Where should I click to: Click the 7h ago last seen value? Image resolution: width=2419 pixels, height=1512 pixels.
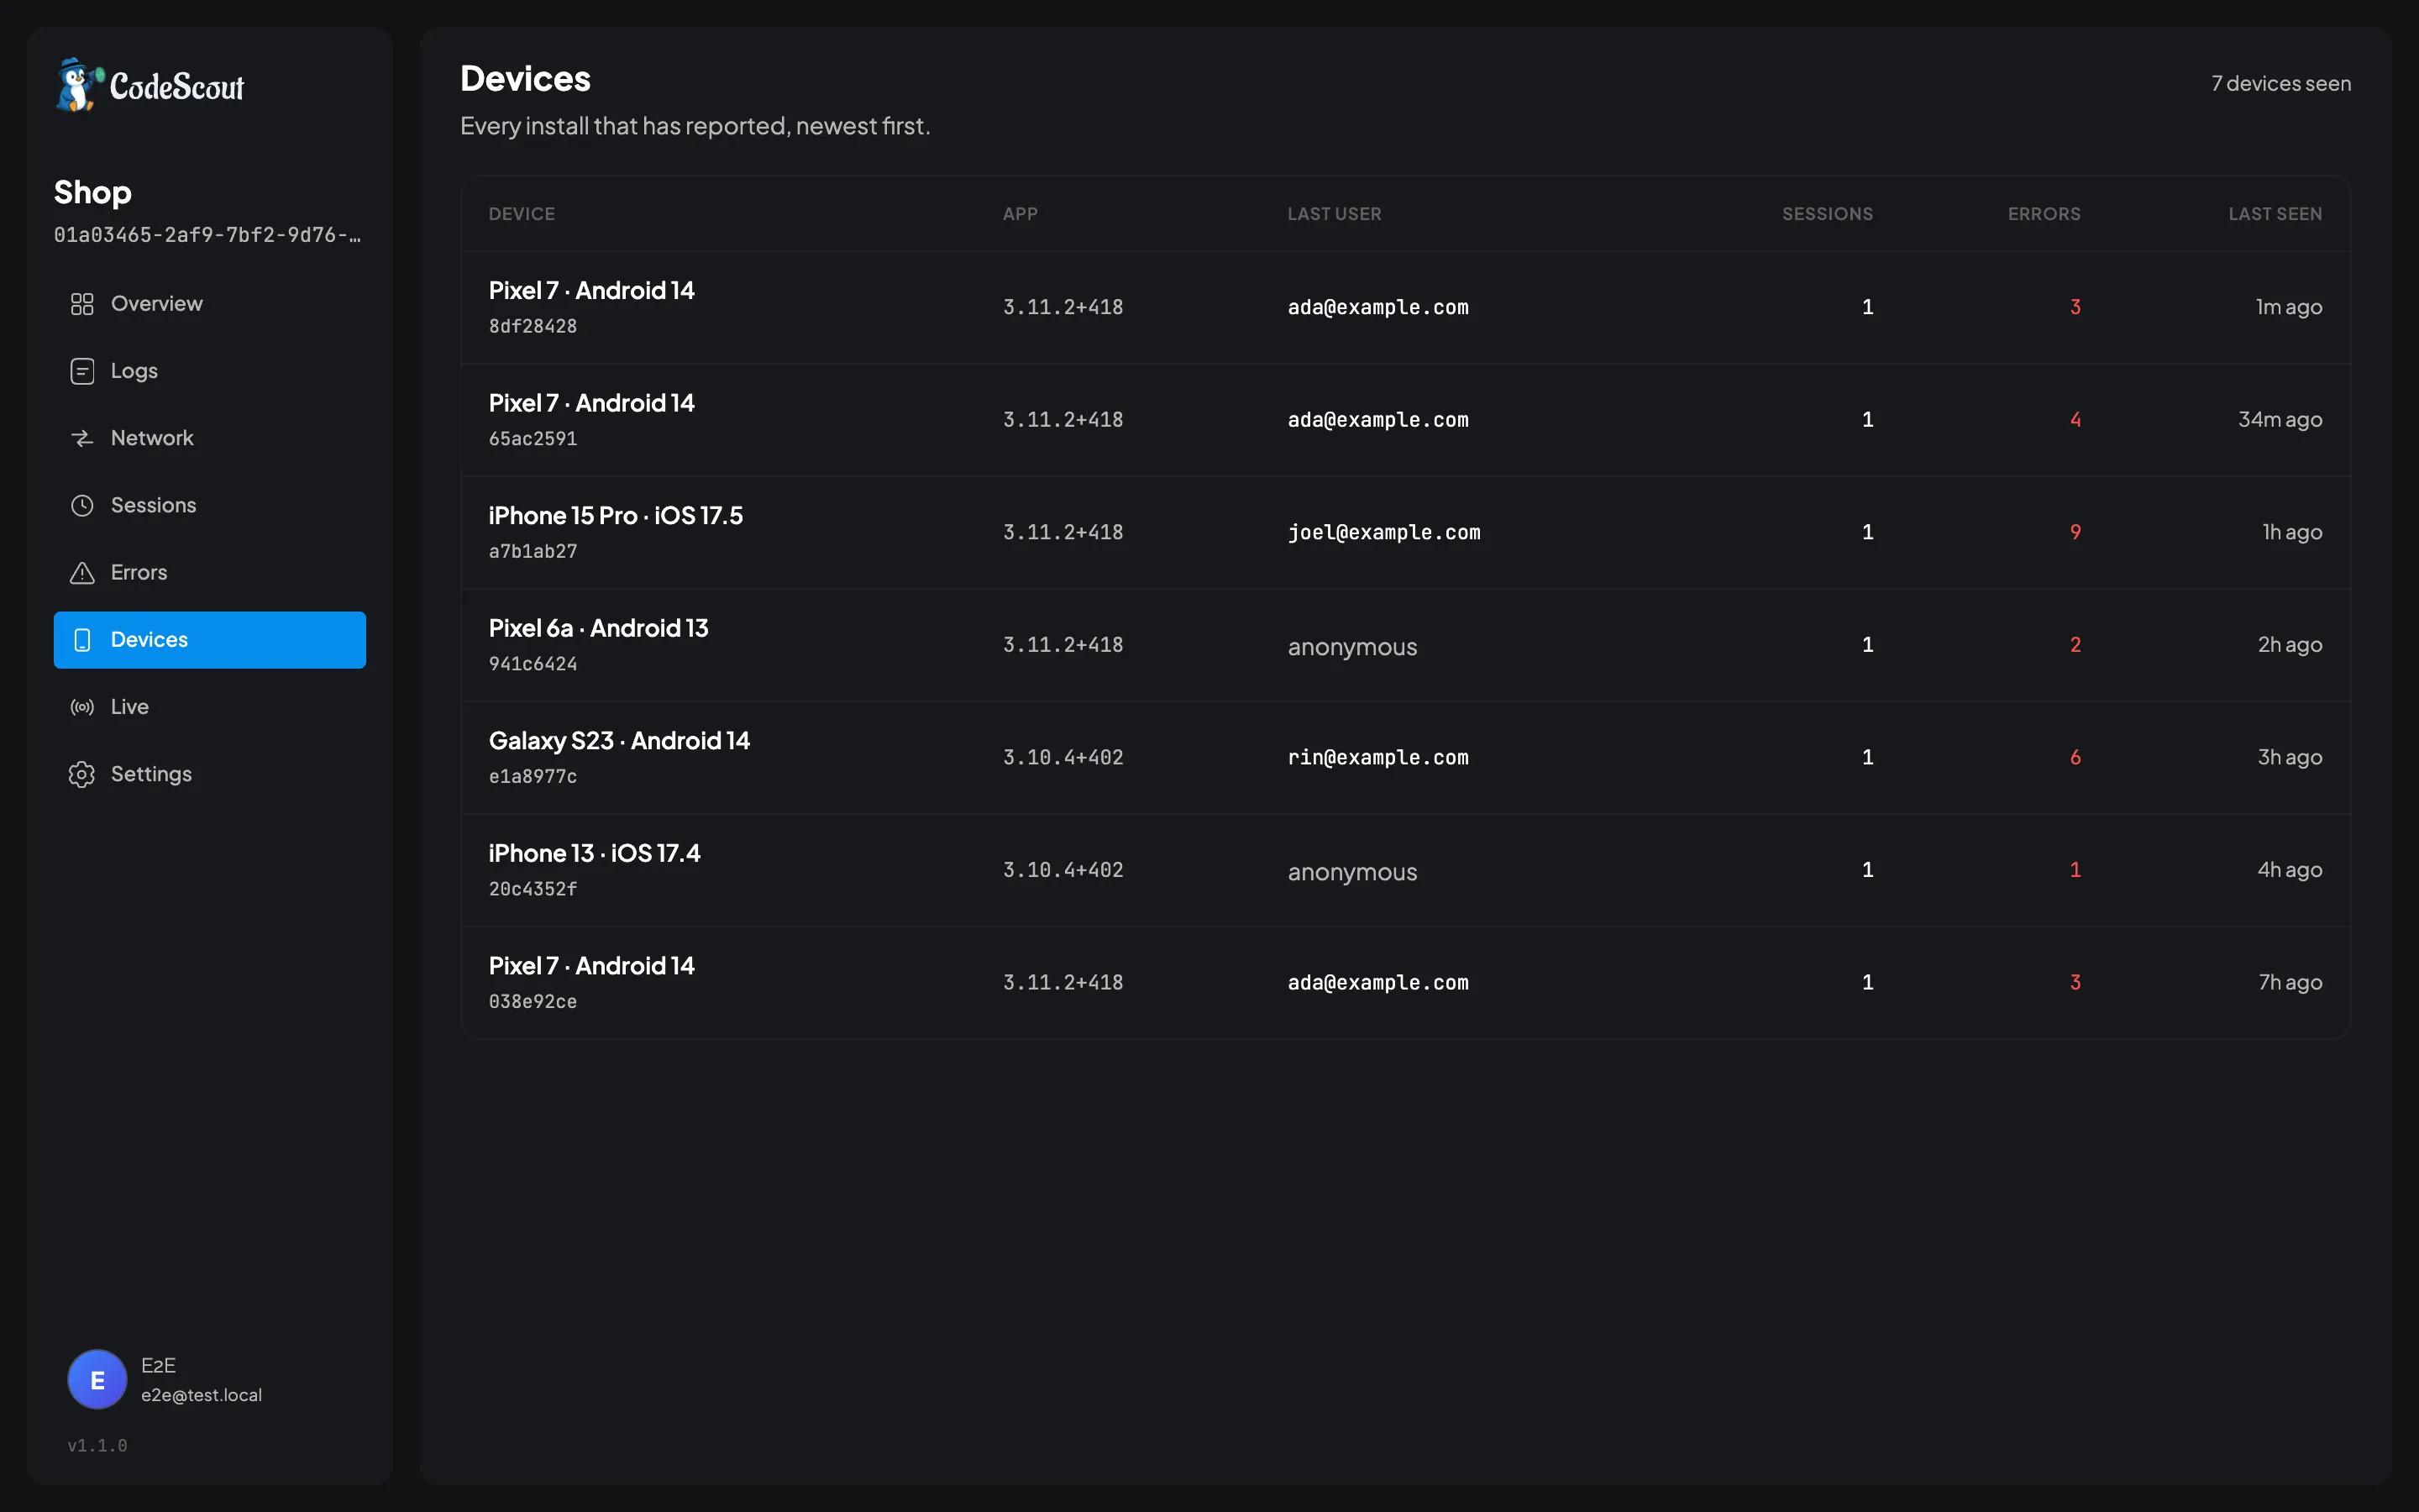coord(2290,982)
